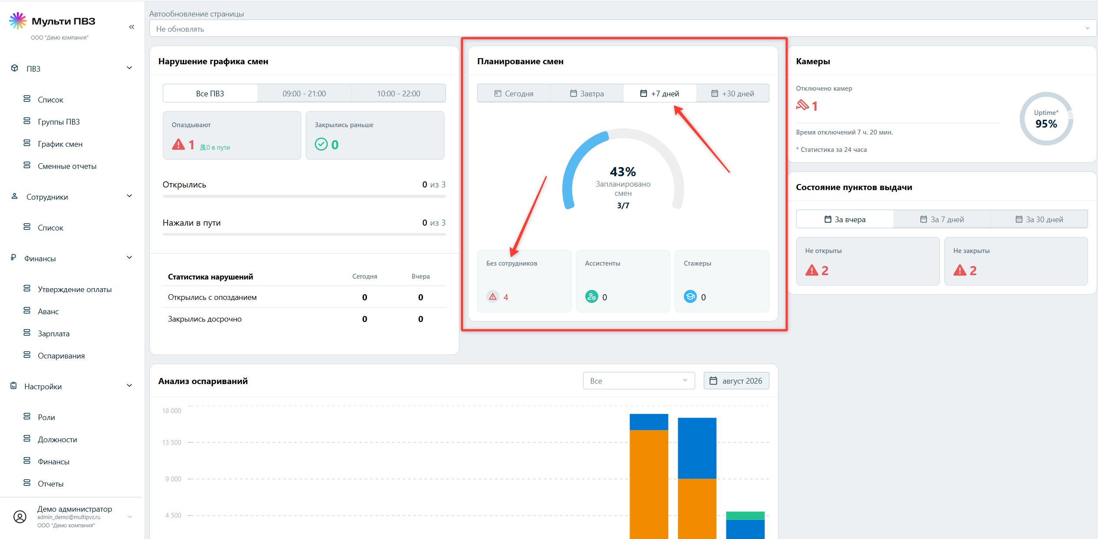
Task: Click the list icon beside Оспаривания
Action: coord(27,355)
